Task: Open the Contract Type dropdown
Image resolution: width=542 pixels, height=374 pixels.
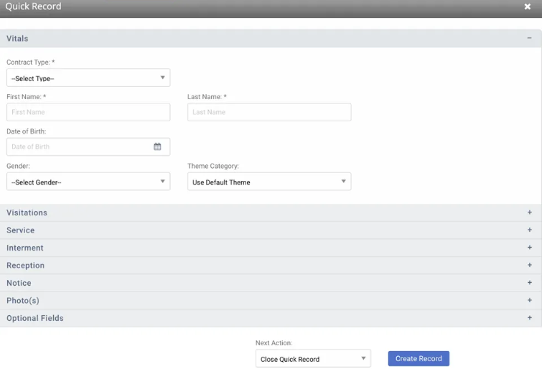Action: (88, 78)
